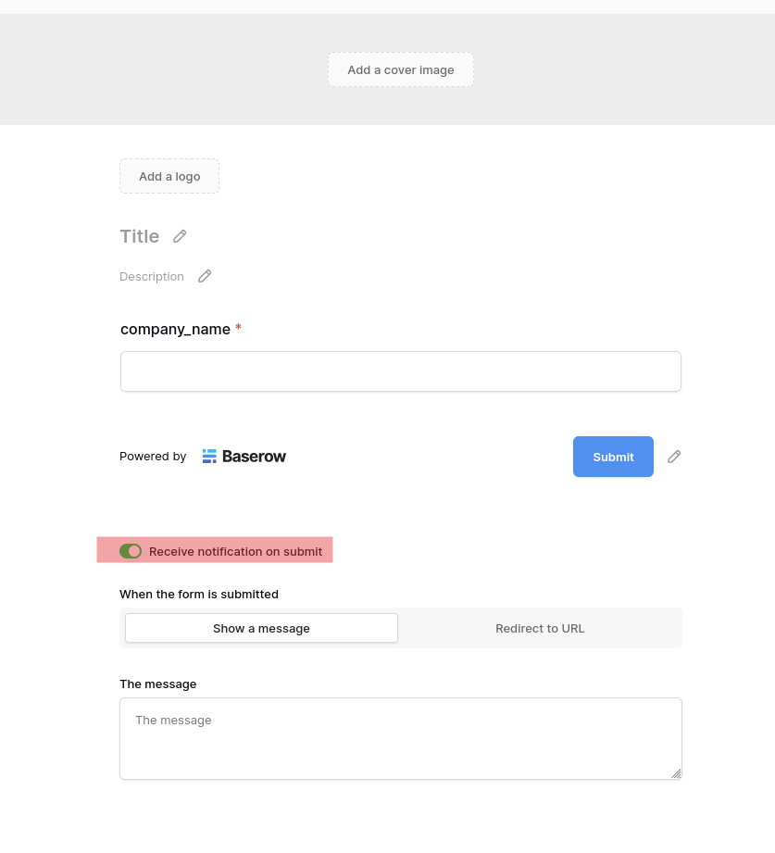Click the Baserow logo icon
Image resolution: width=775 pixels, height=853 pixels.
point(209,456)
